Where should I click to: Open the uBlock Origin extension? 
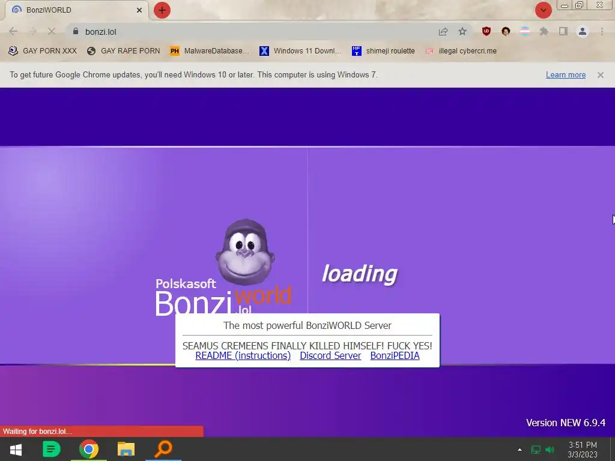[x=486, y=31]
